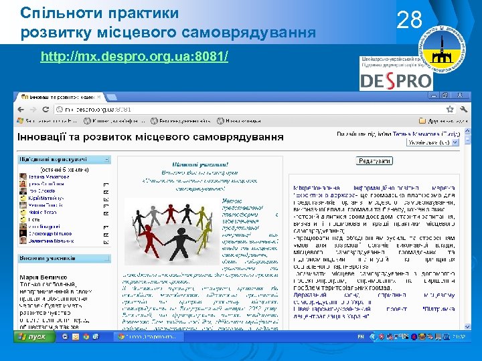Click the name Марія Величко in quotes block
482x361 pixels.
44,277
